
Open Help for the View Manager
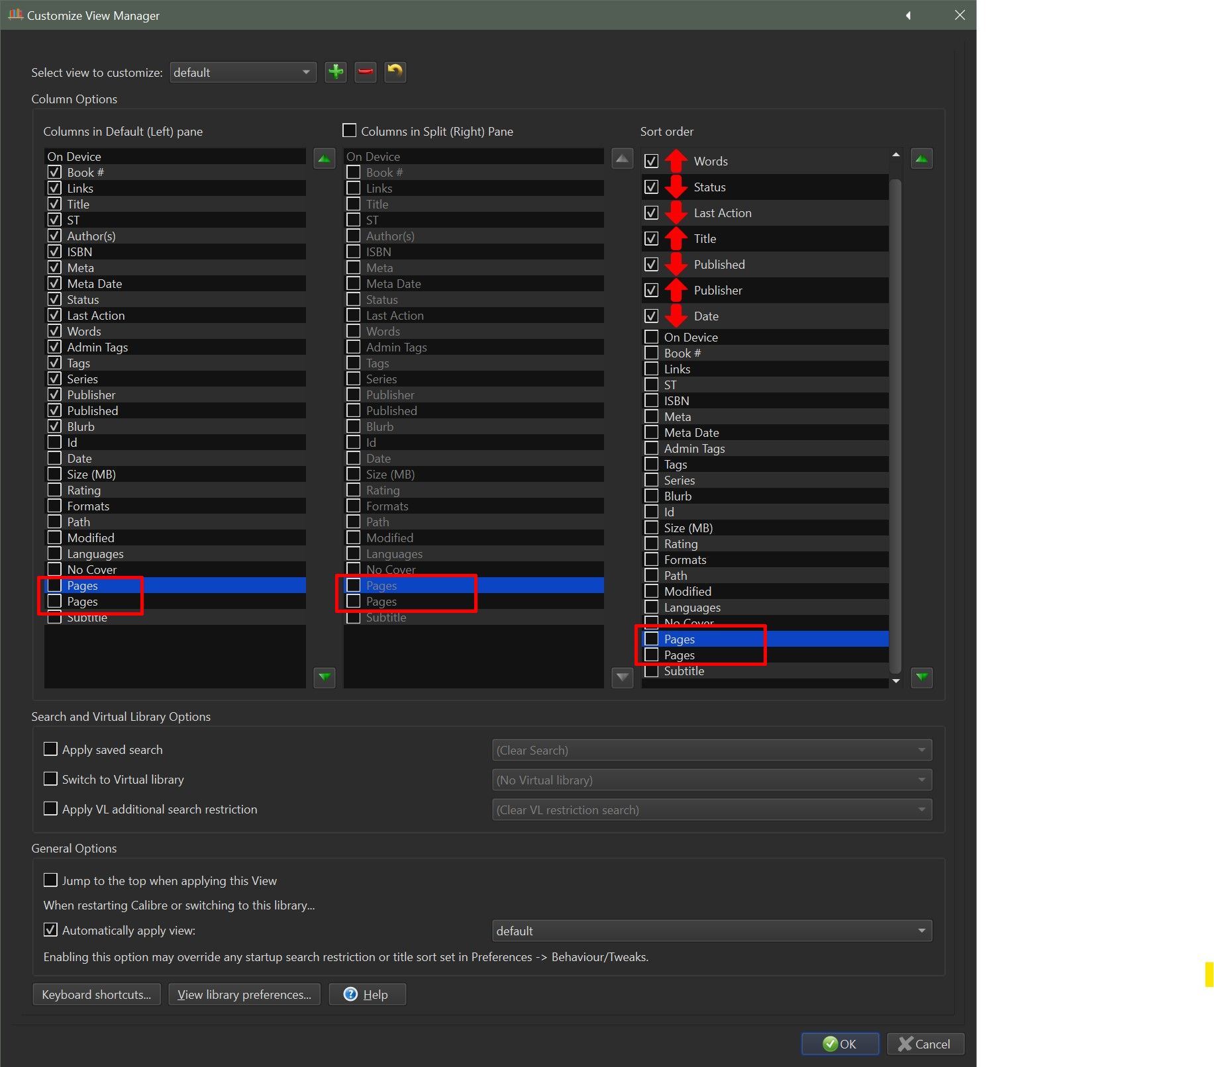(x=367, y=994)
